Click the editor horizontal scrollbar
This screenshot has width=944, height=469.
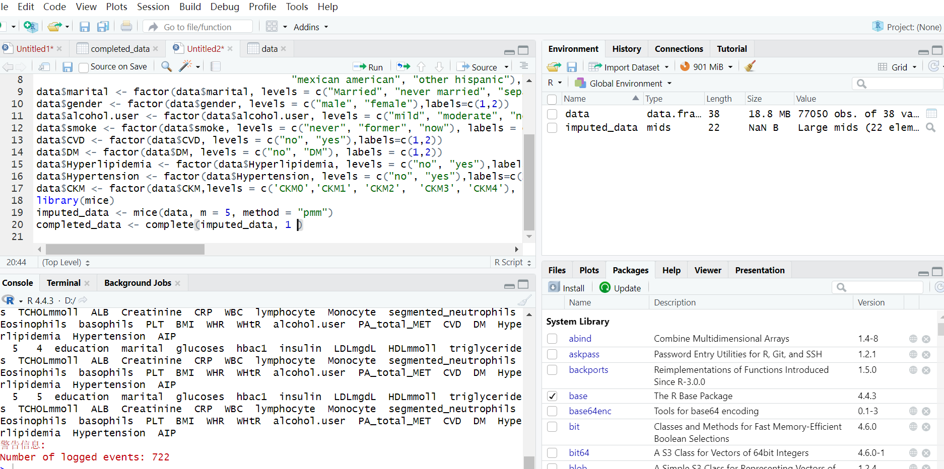[x=125, y=249]
